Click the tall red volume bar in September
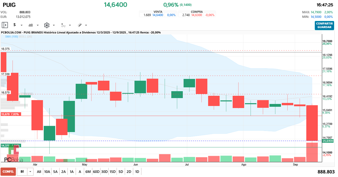Screen dimensions: 338x177 (312, 152)
